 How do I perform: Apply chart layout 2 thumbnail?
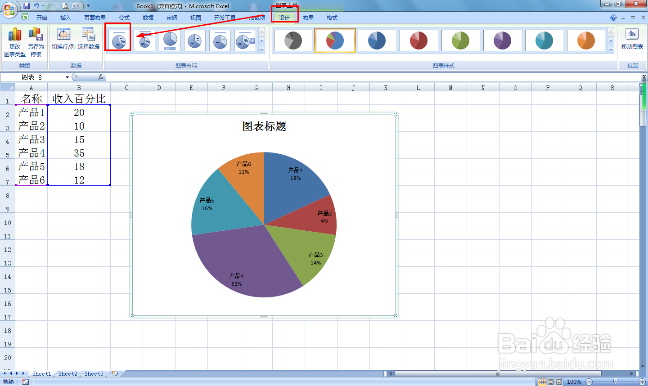pyautogui.click(x=144, y=40)
